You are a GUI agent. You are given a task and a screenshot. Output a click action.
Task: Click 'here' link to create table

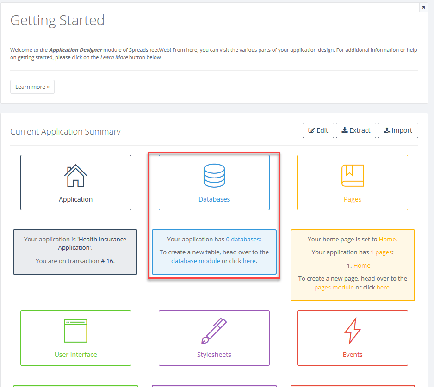pos(249,261)
